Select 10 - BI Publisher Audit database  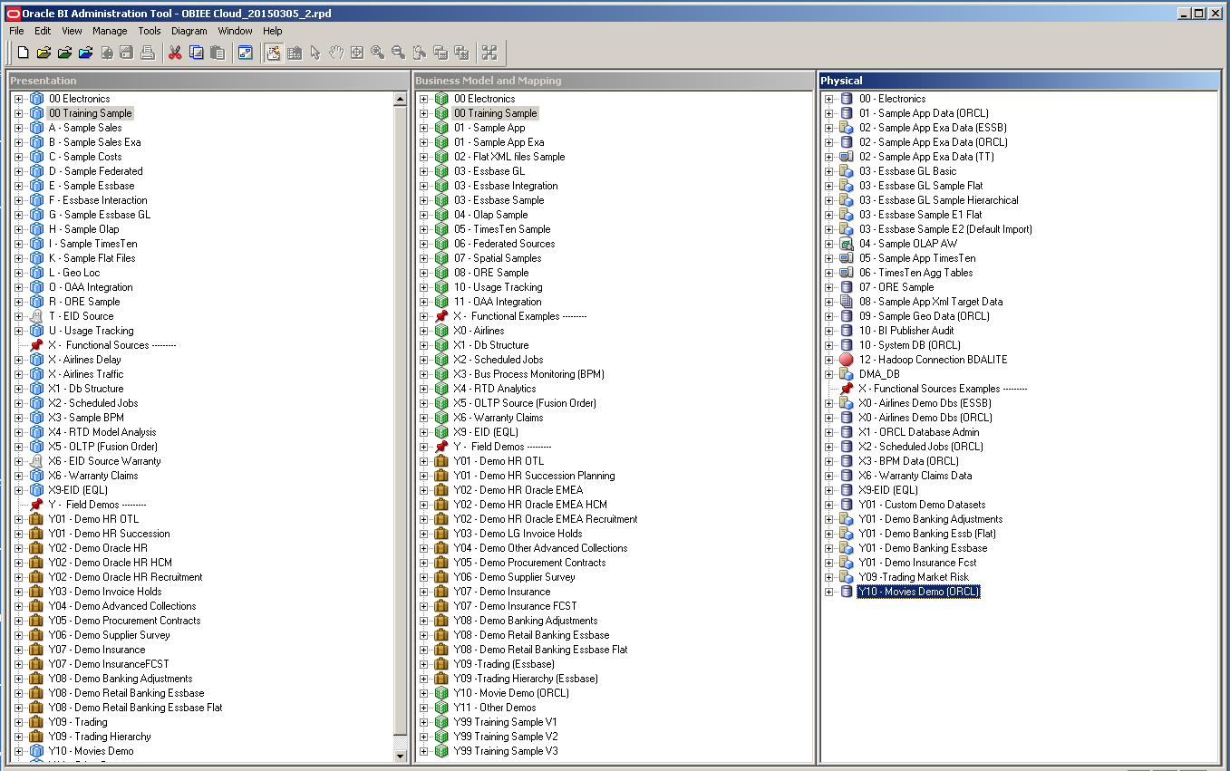coord(906,331)
